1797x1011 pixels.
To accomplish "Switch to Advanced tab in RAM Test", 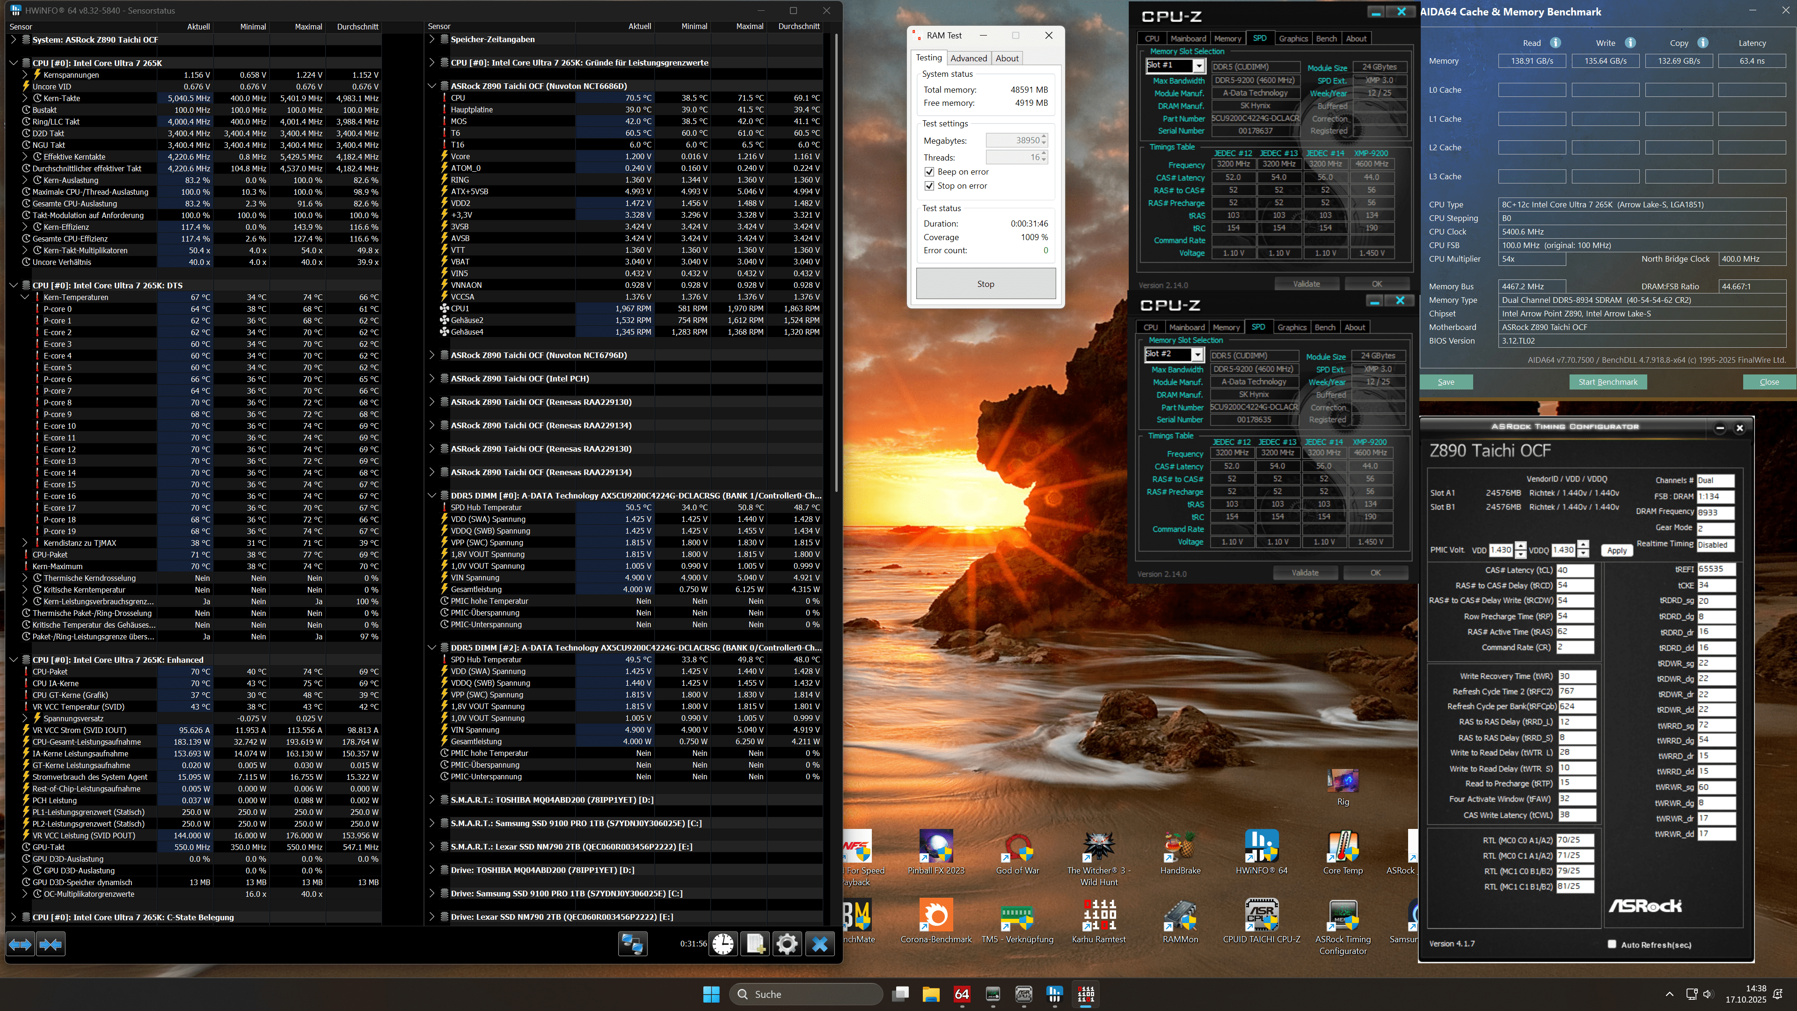I will tap(968, 58).
